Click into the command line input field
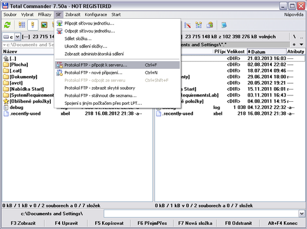The width and height of the screenshot is (307, 229). click(x=201, y=214)
